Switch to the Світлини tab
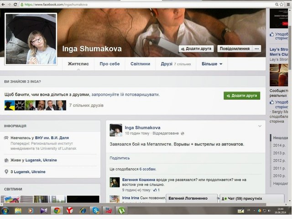 140,64
